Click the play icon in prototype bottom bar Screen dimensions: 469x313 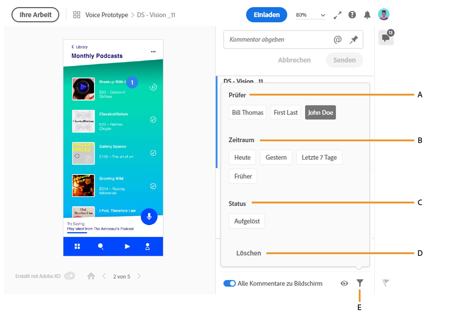(x=127, y=246)
